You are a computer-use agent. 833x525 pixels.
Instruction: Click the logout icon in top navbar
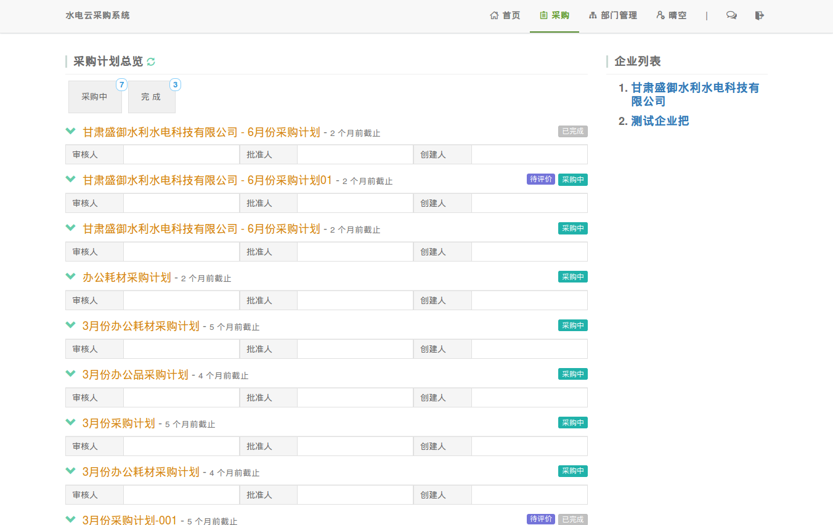(x=759, y=15)
